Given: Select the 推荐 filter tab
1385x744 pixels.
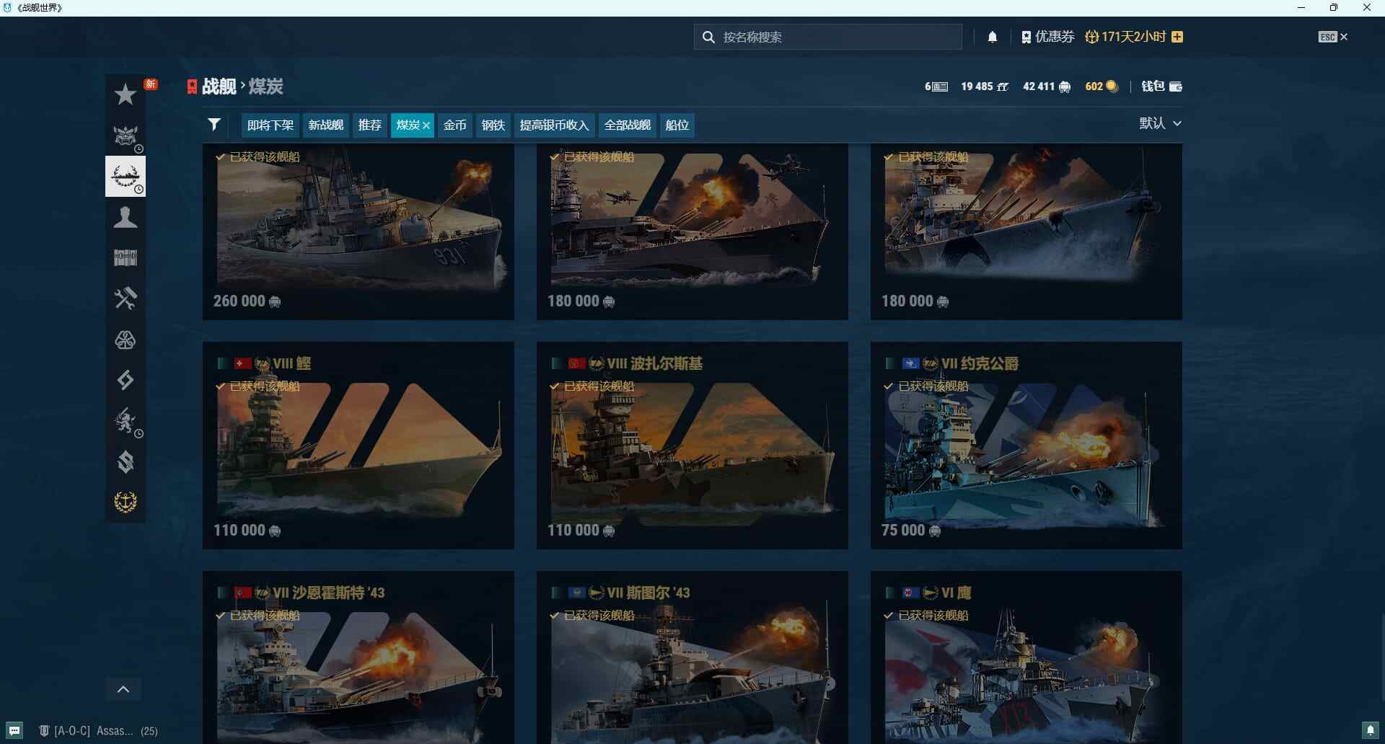Looking at the screenshot, I should point(370,125).
